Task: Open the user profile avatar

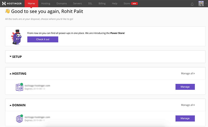Action: coord(201,3)
